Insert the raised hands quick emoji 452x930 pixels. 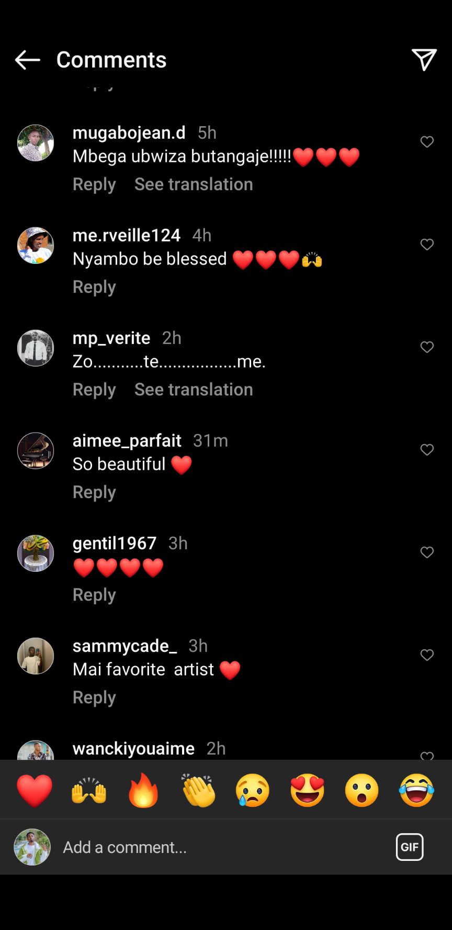89,790
